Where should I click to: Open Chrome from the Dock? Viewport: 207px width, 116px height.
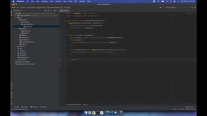(94, 113)
